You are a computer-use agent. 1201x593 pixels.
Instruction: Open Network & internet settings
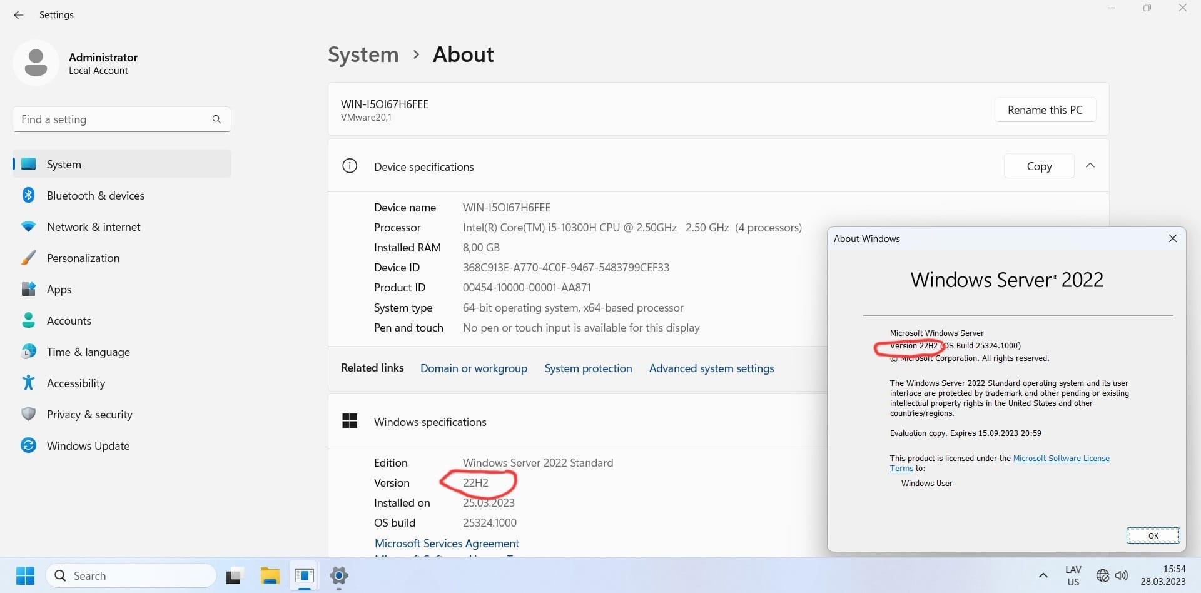93,227
